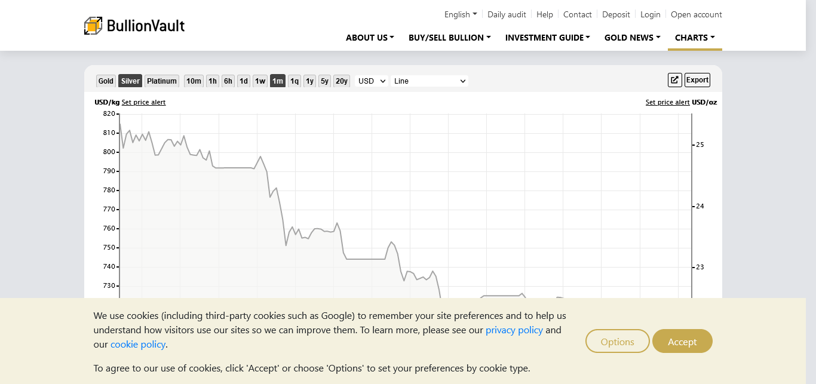Open the USD currency dropdown
The image size is (816, 384).
tap(372, 81)
